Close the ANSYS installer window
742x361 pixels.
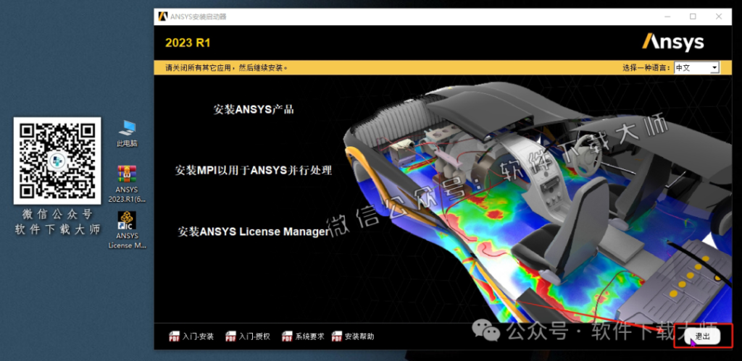(718, 16)
